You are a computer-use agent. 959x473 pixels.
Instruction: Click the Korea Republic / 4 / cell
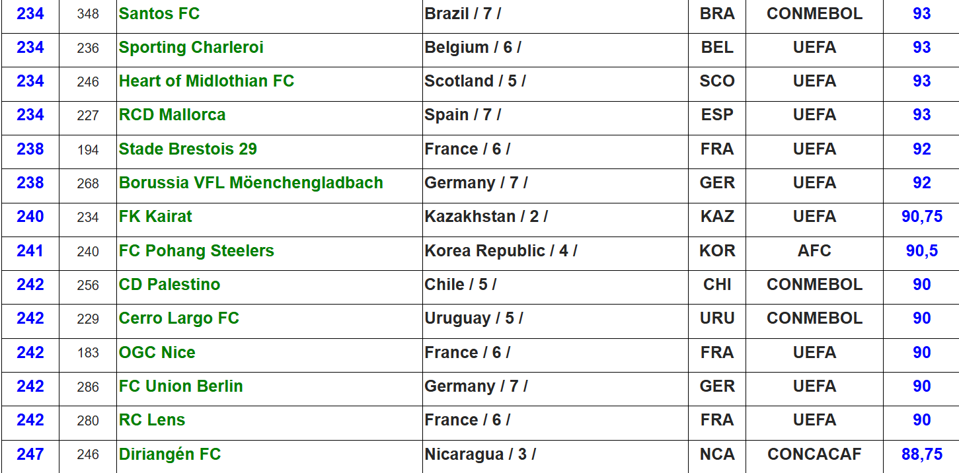[500, 251]
